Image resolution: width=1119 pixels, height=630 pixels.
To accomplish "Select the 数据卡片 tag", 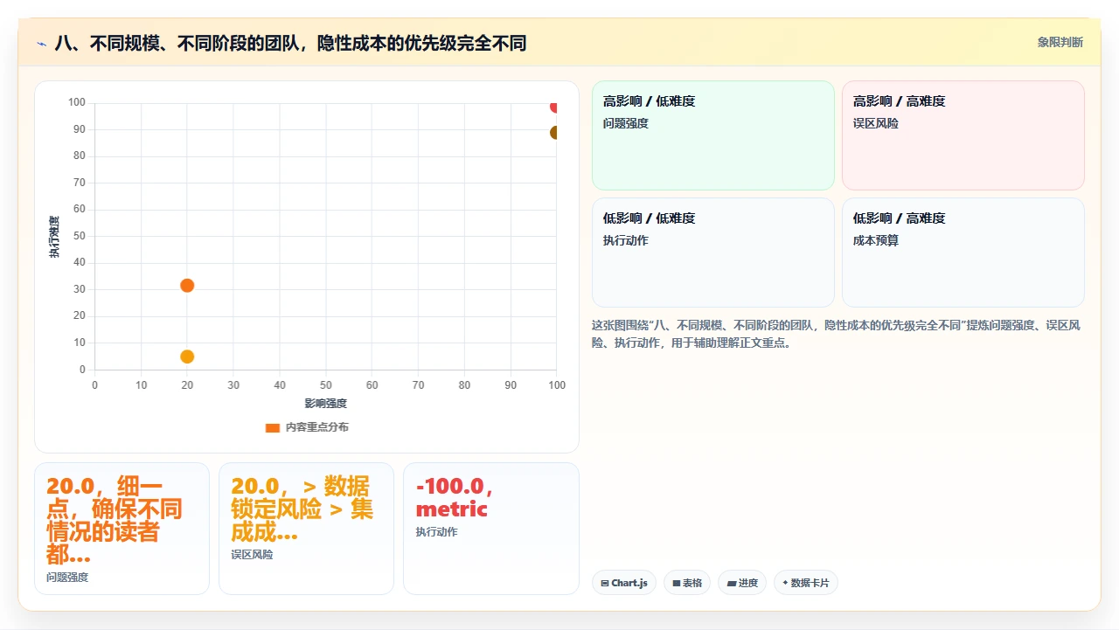I will pyautogui.click(x=806, y=583).
